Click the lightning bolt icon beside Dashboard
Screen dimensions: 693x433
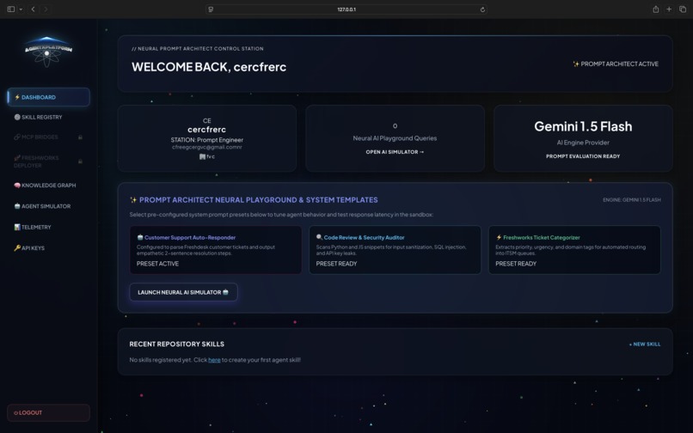coord(17,97)
